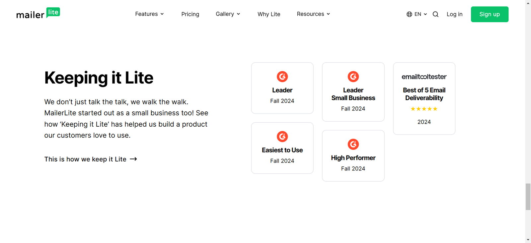
Task: Click the 'High Performer' title text
Action: coord(353,158)
